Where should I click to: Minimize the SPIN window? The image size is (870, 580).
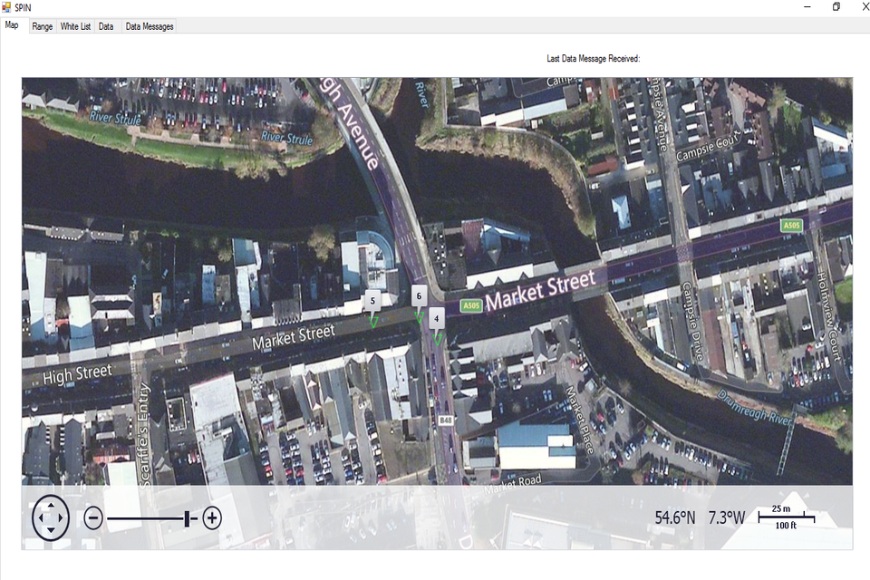[x=806, y=7]
